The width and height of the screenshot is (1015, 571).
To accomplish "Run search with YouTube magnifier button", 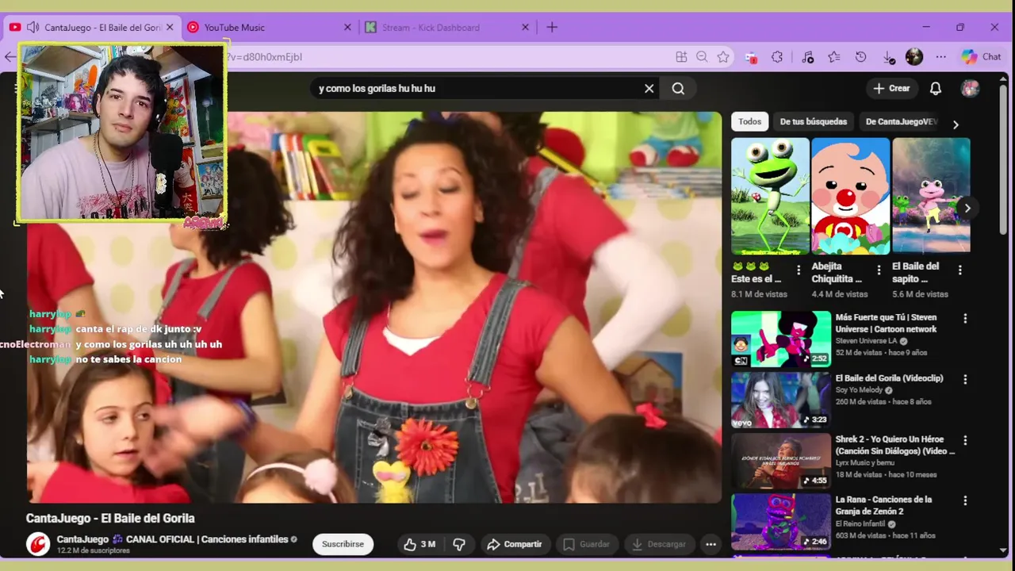I will tap(678, 88).
